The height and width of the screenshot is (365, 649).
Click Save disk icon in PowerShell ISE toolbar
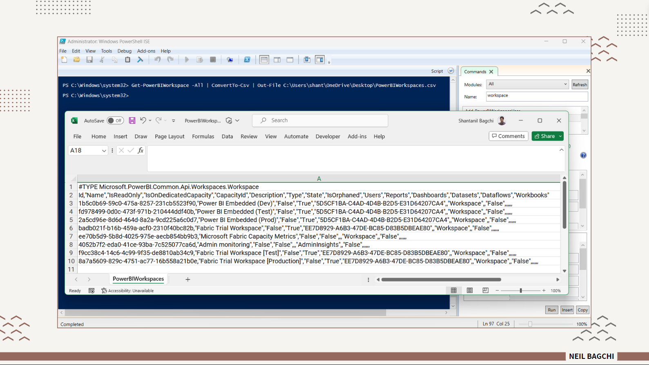[89, 60]
